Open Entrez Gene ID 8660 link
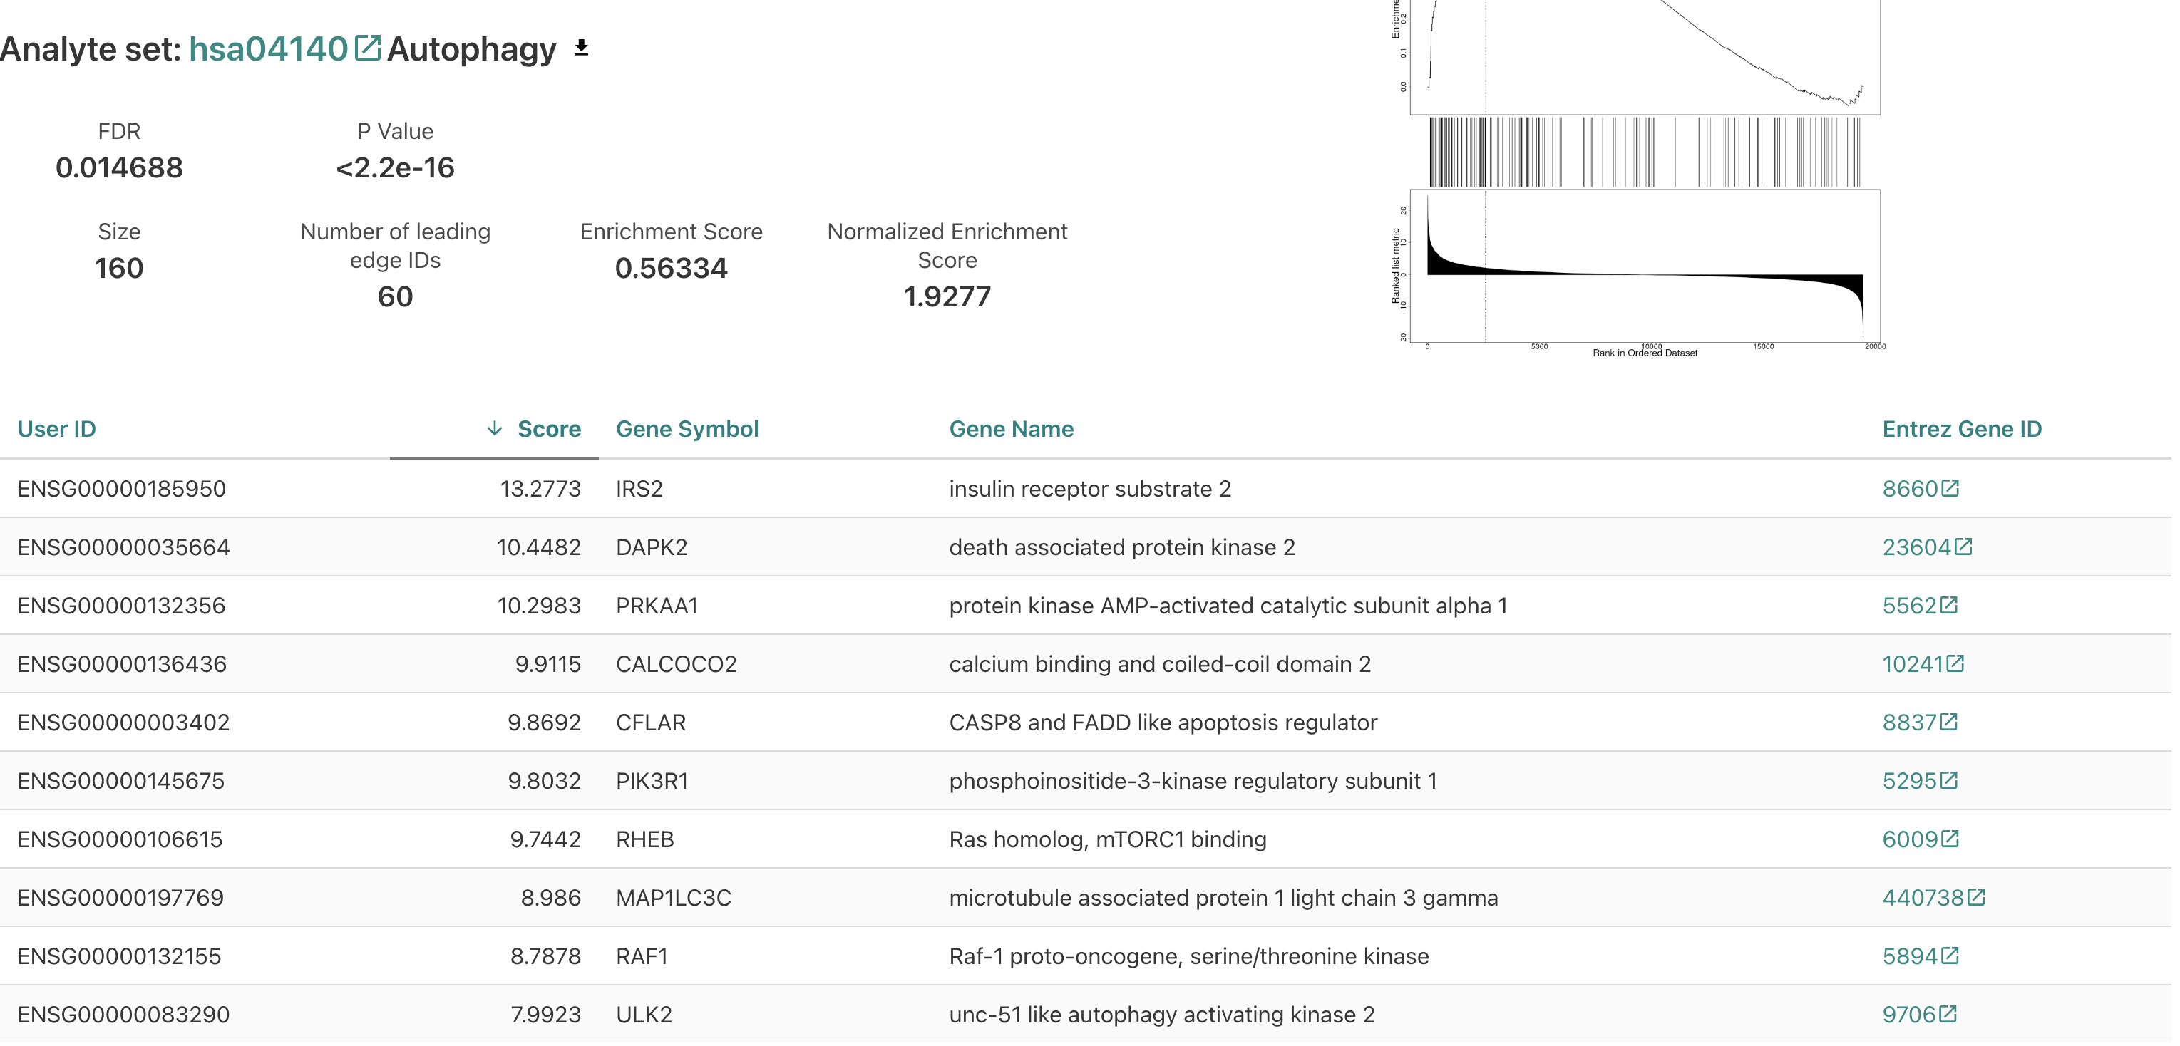 point(1909,489)
